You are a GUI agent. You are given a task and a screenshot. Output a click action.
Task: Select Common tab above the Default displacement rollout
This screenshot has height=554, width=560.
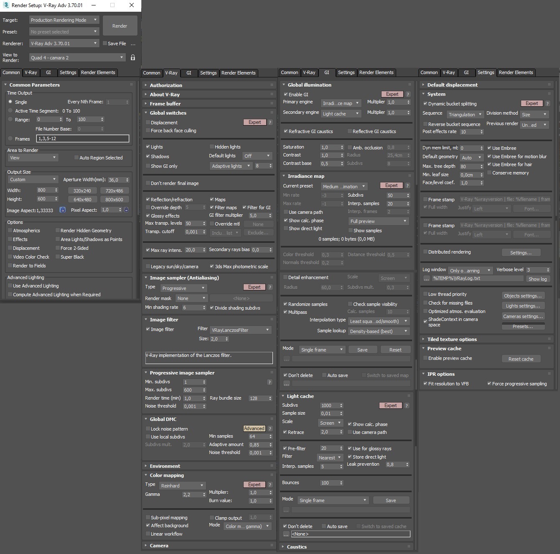(429, 72)
